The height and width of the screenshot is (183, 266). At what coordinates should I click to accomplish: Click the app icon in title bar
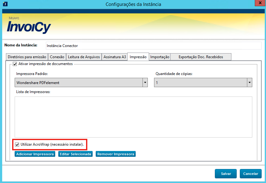pos(4,4)
